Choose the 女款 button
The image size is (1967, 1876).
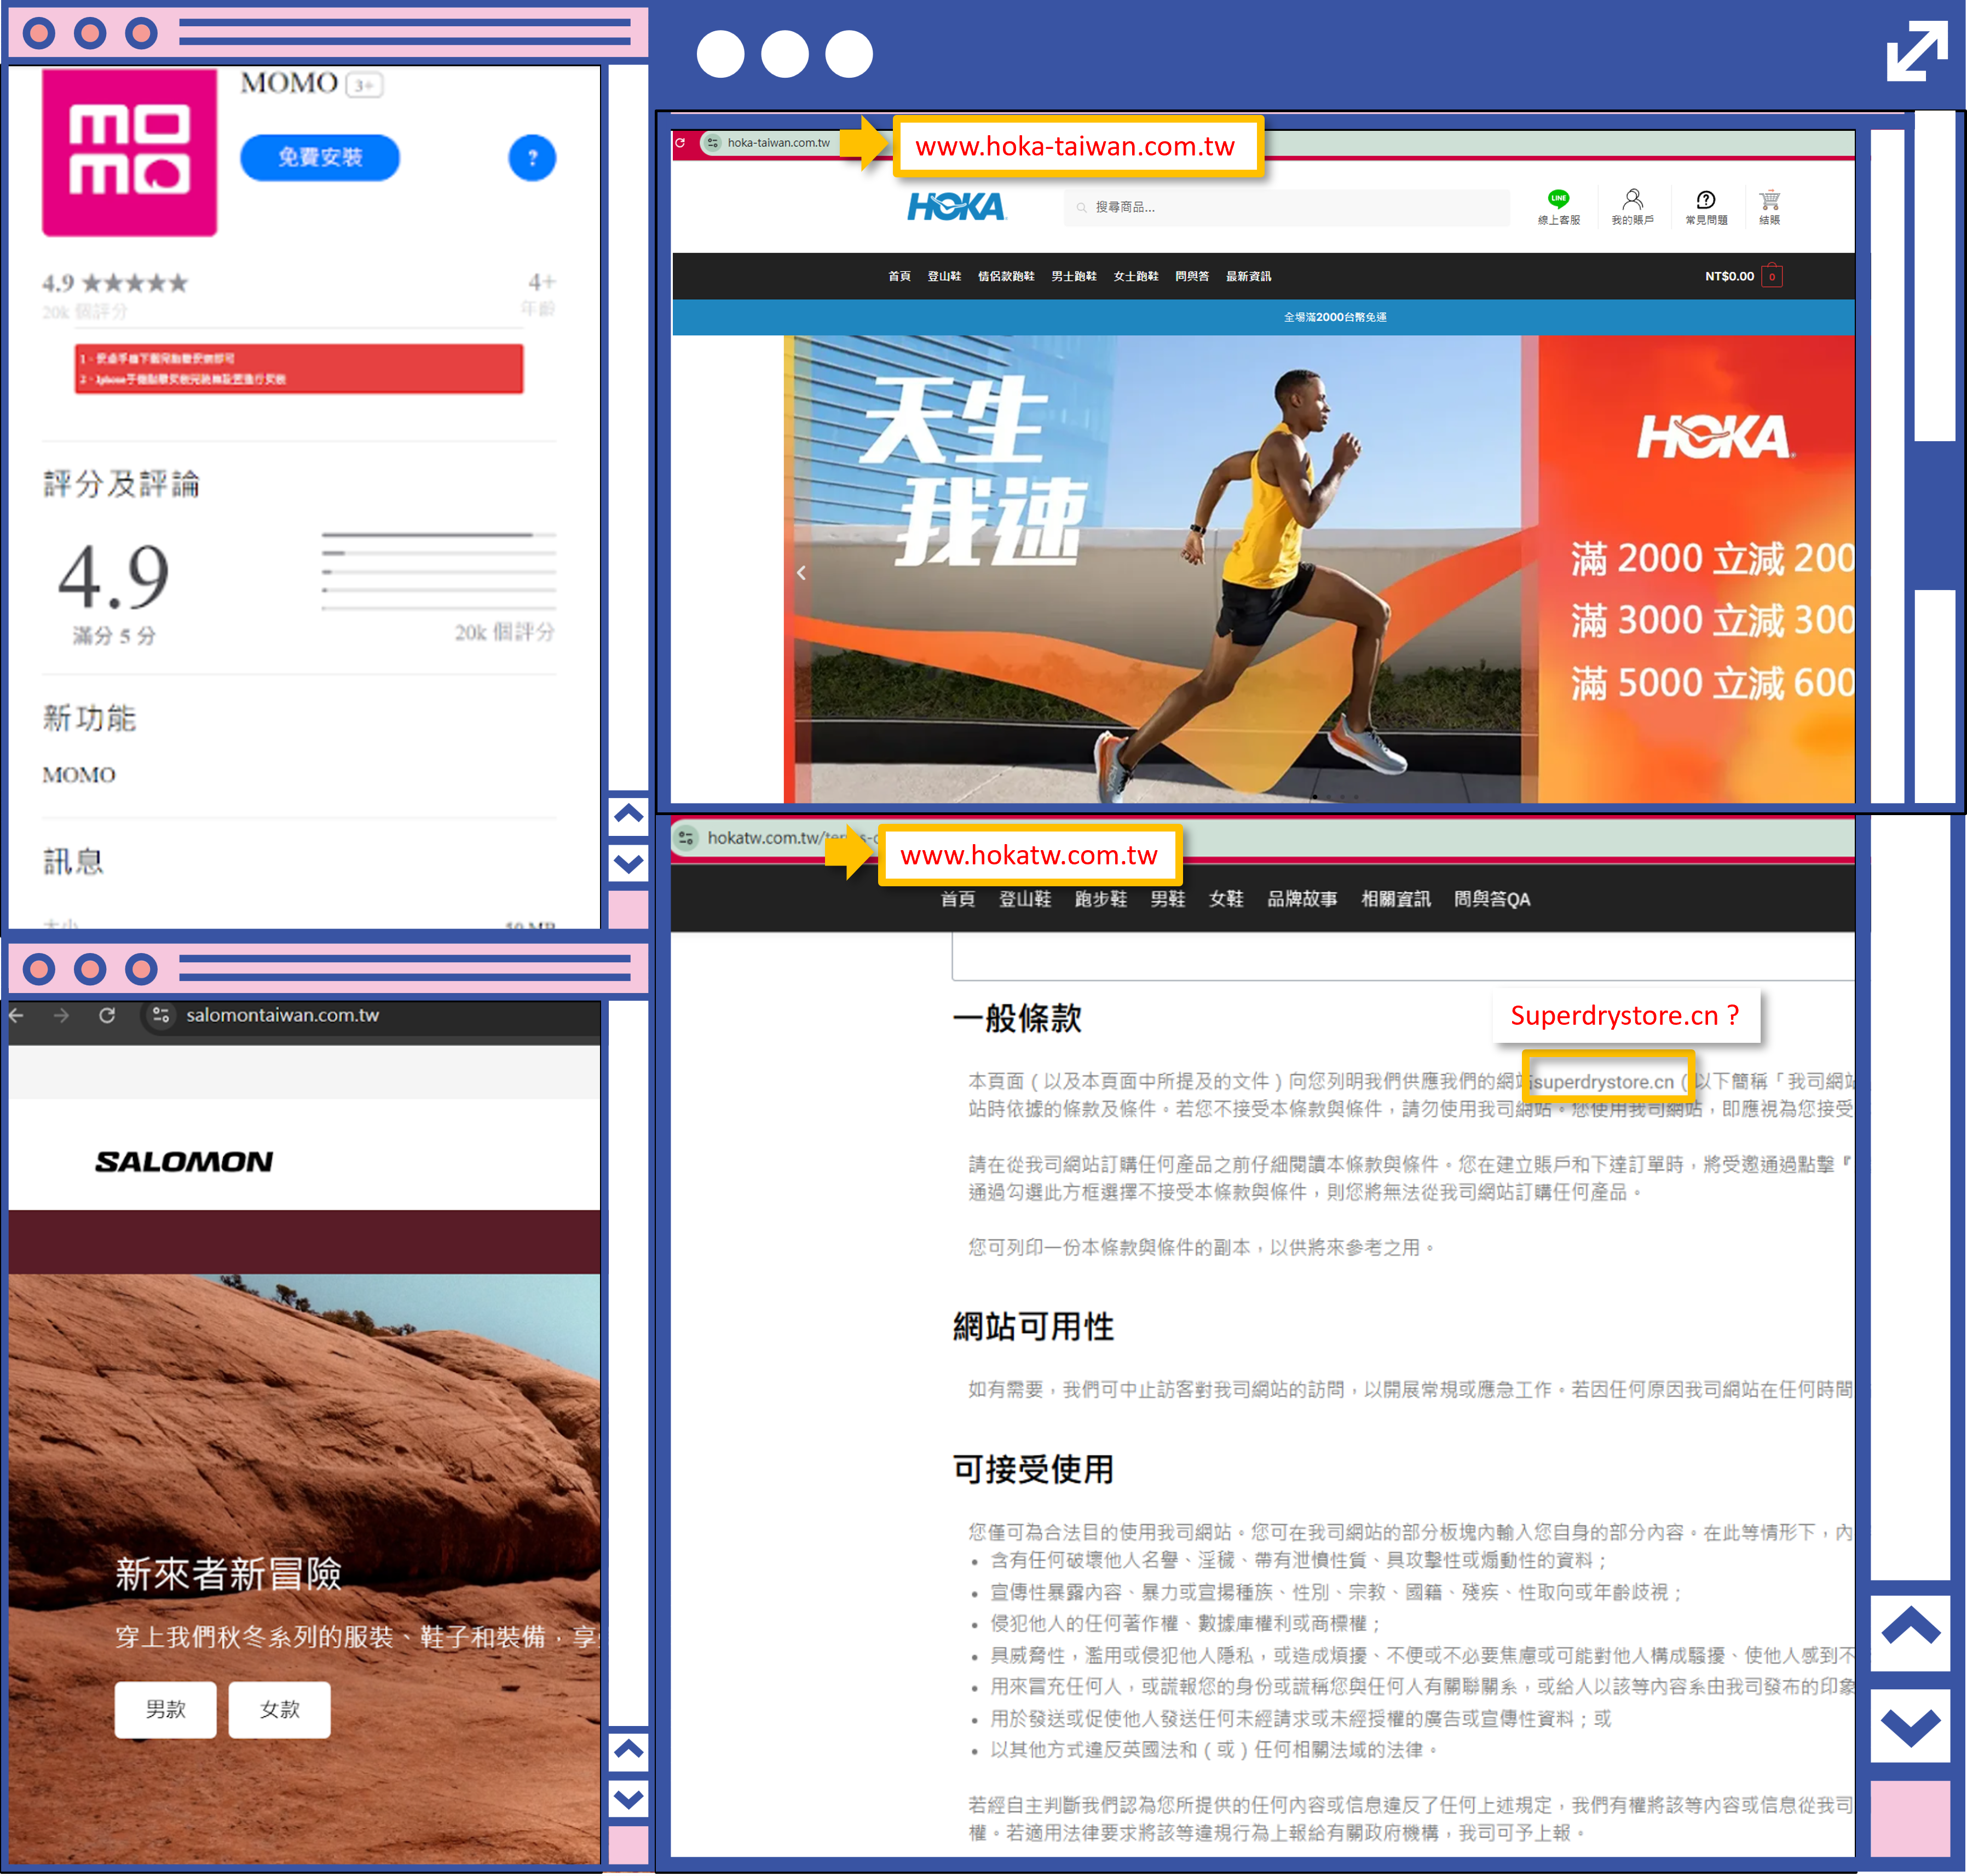coord(279,1709)
